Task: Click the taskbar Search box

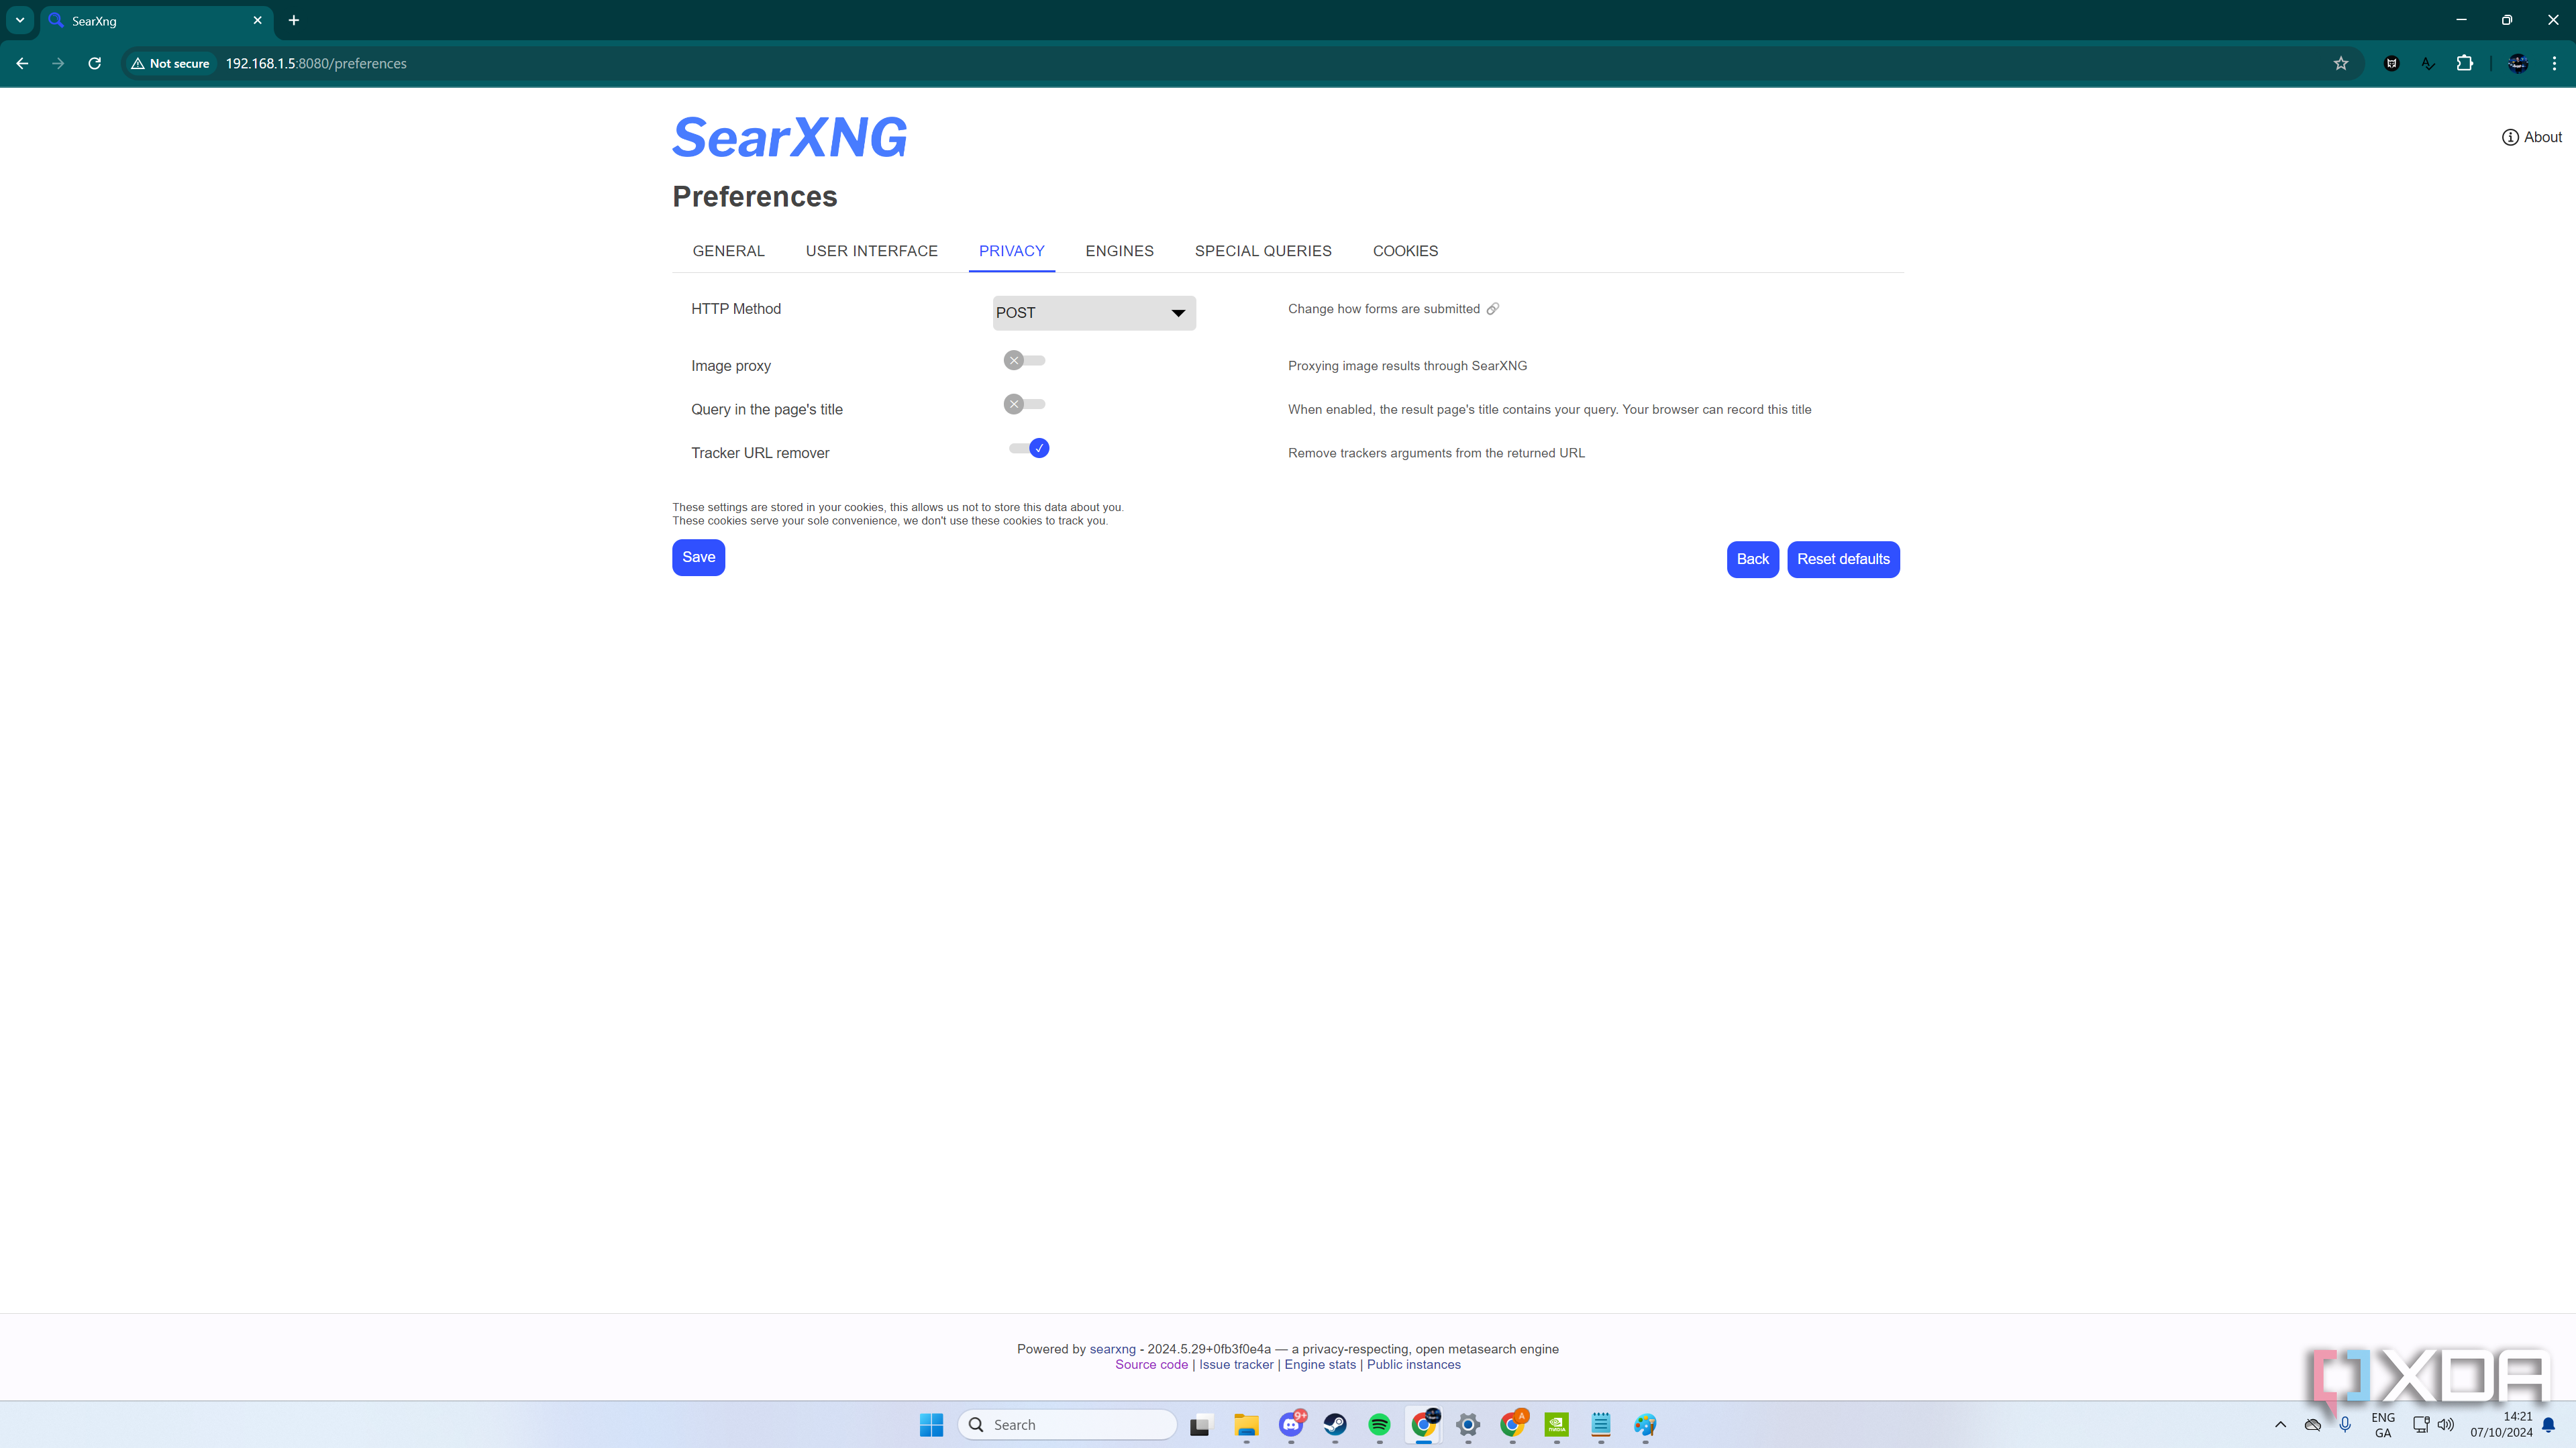Action: tap(1067, 1424)
